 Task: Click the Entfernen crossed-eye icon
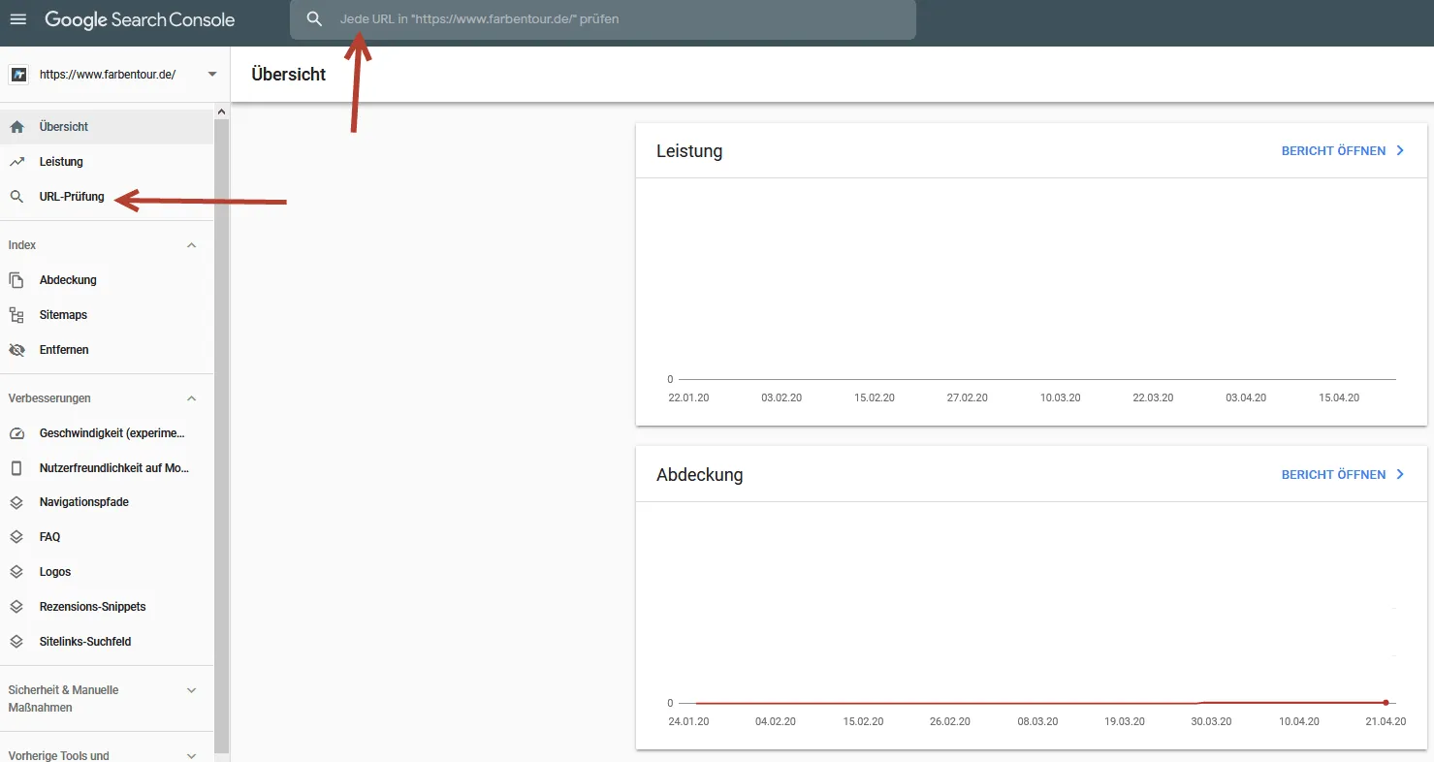(x=16, y=350)
